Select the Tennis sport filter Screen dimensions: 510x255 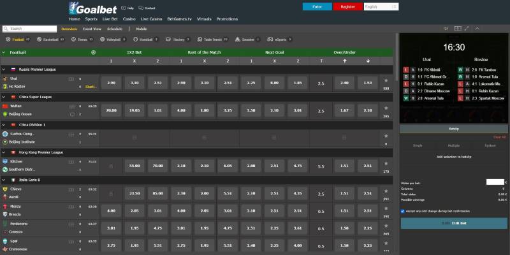point(82,40)
